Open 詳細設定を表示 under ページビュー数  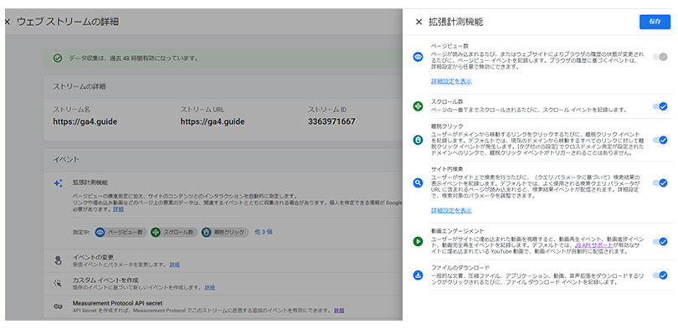click(x=451, y=81)
